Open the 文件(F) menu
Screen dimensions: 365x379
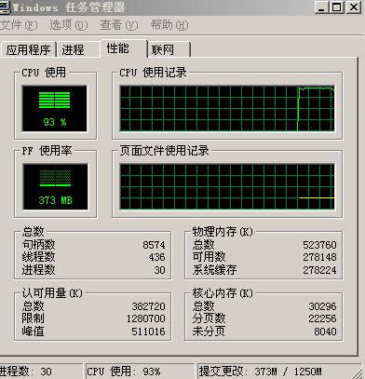pyautogui.click(x=18, y=25)
